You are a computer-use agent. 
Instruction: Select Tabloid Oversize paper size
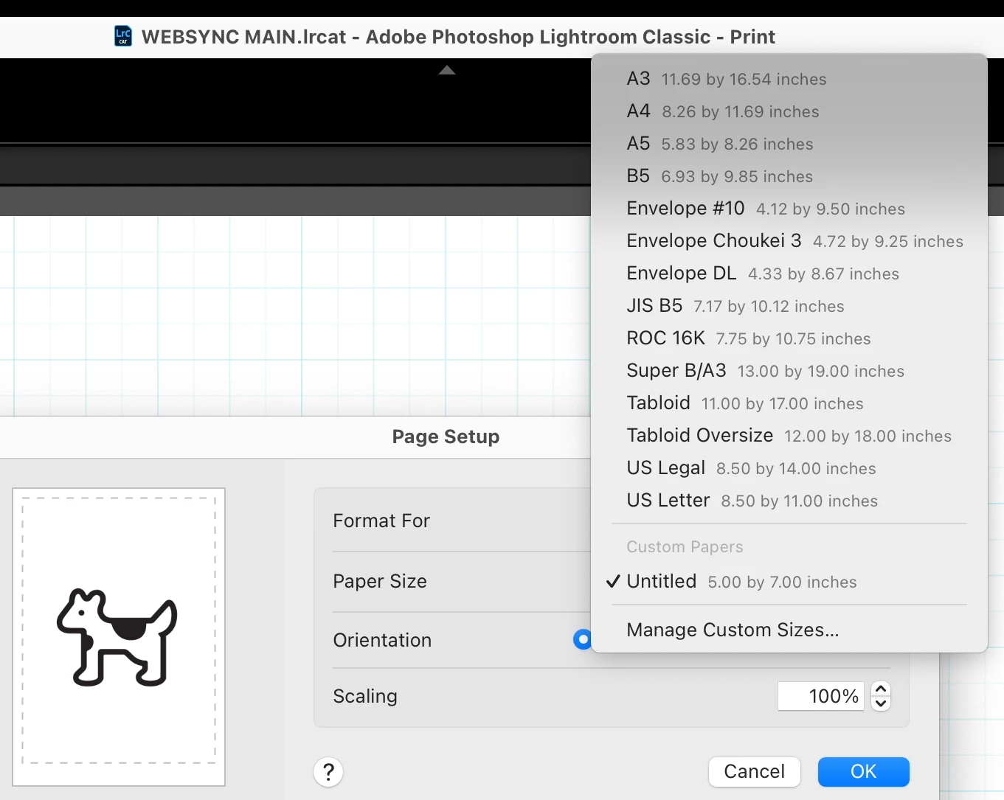pos(789,436)
